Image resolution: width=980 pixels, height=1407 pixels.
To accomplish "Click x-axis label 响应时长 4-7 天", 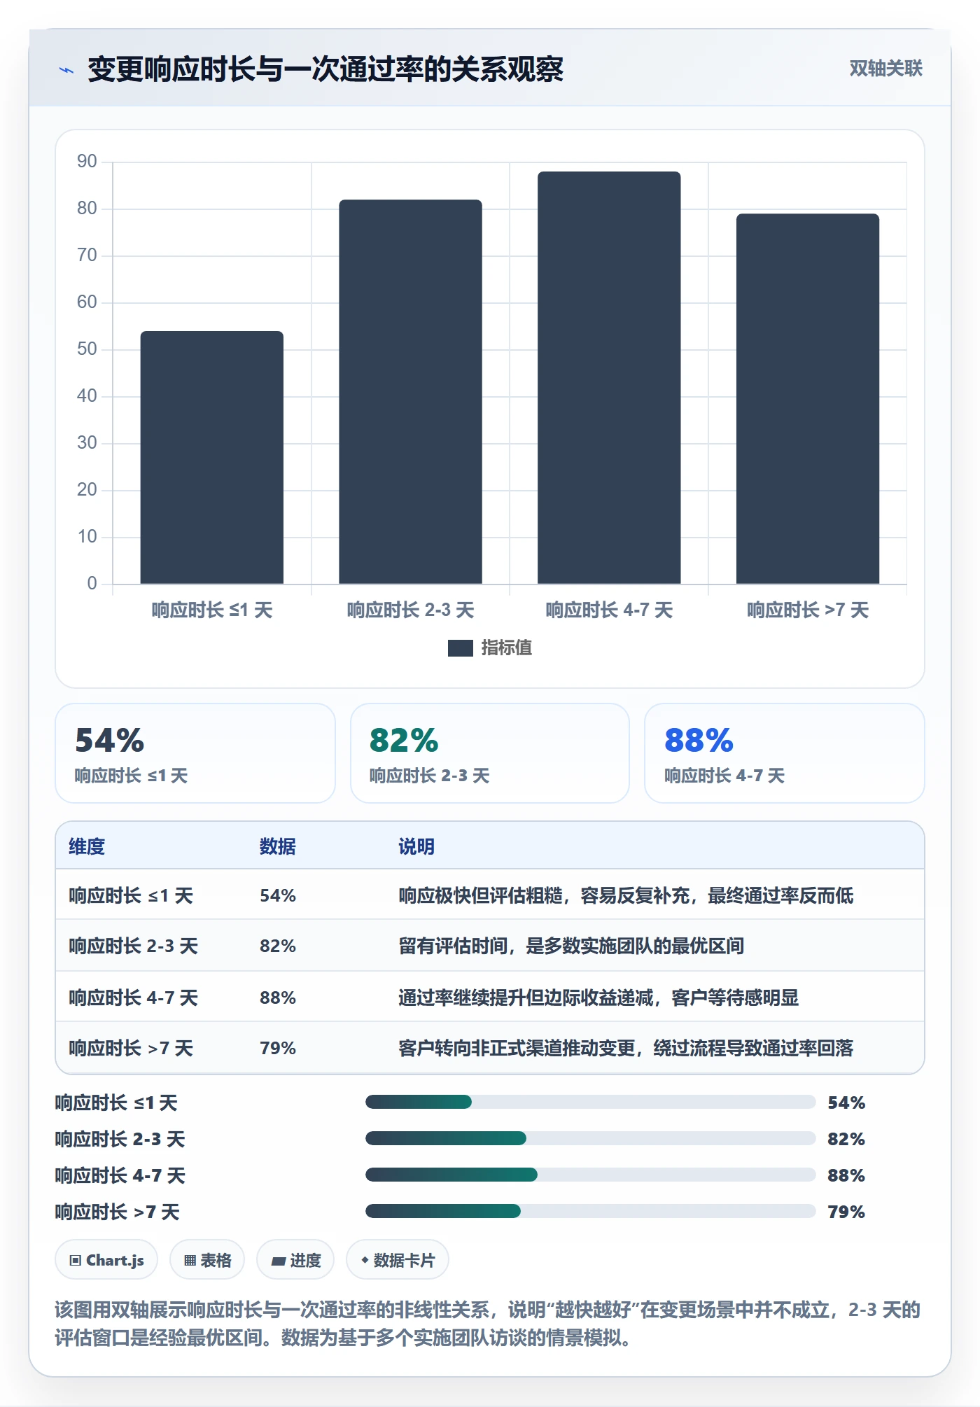I will 609,610.
